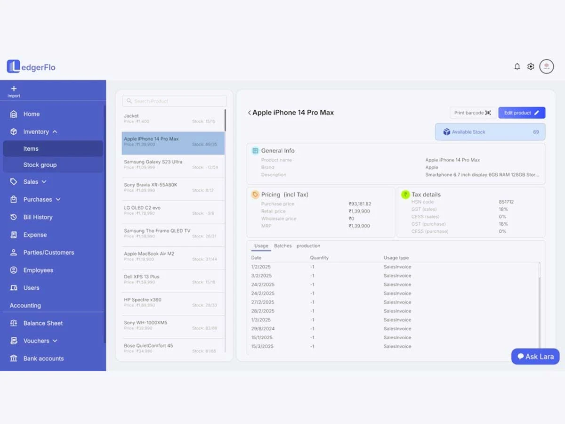
Task: Open settings via the gear icon
Action: click(x=531, y=66)
